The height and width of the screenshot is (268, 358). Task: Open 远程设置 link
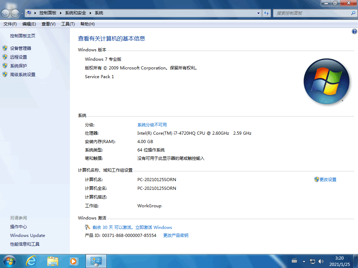[x=19, y=57]
